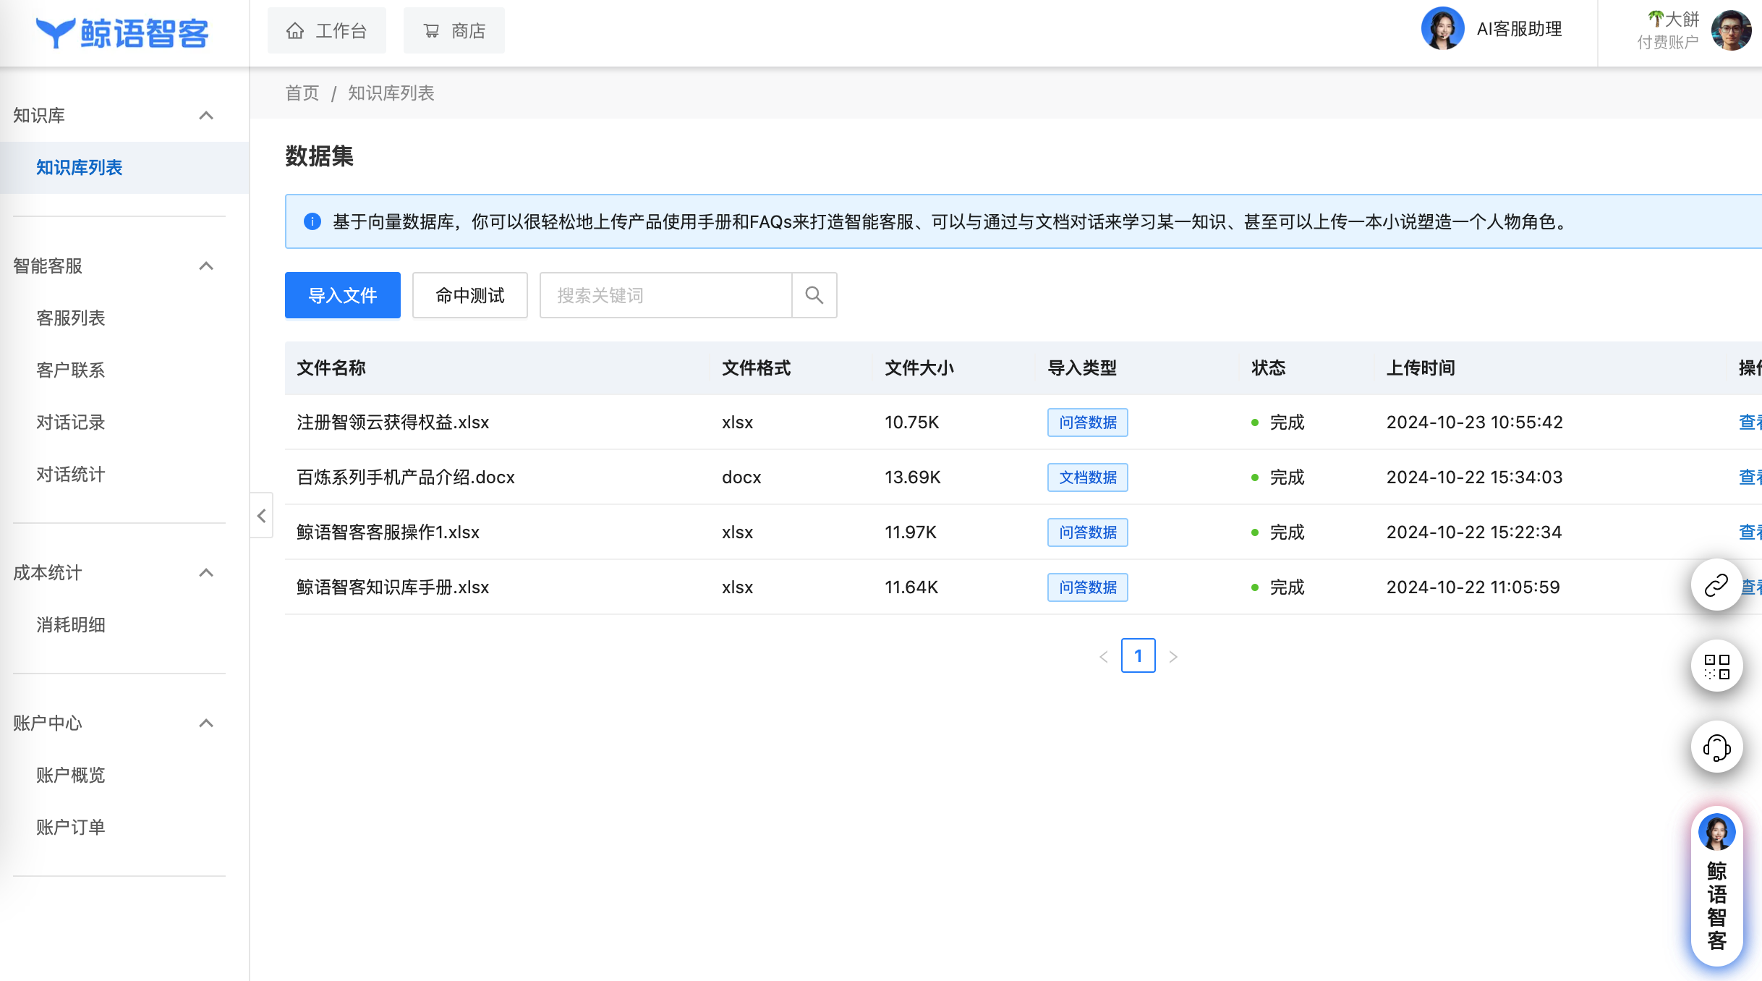Viewport: 1762px width, 981px height.
Task: Click upload time 2024-10-23 10:55:42
Action: pos(1475,422)
